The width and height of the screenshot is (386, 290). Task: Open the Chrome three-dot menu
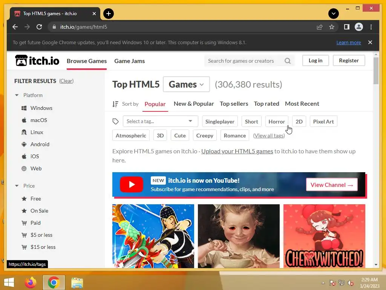click(371, 27)
